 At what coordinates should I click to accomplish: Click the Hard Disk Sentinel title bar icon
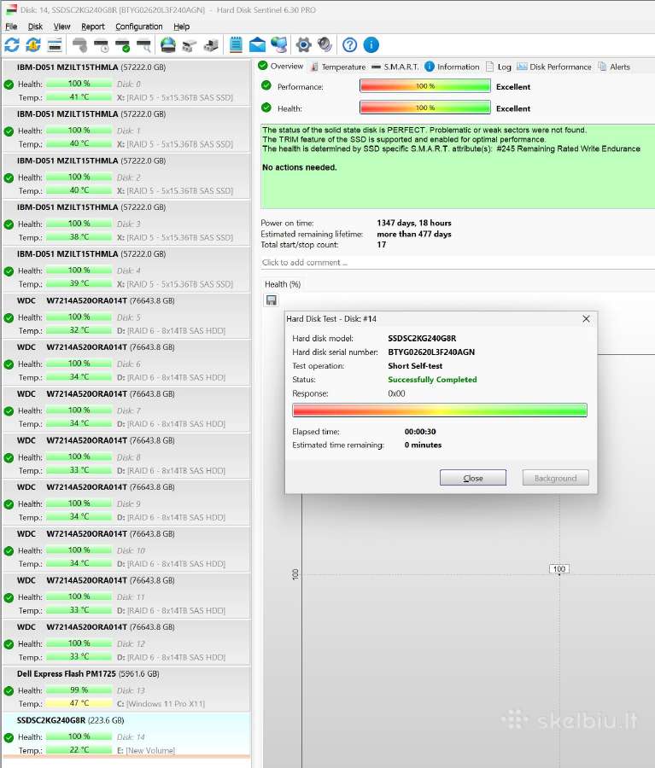tap(11, 9)
